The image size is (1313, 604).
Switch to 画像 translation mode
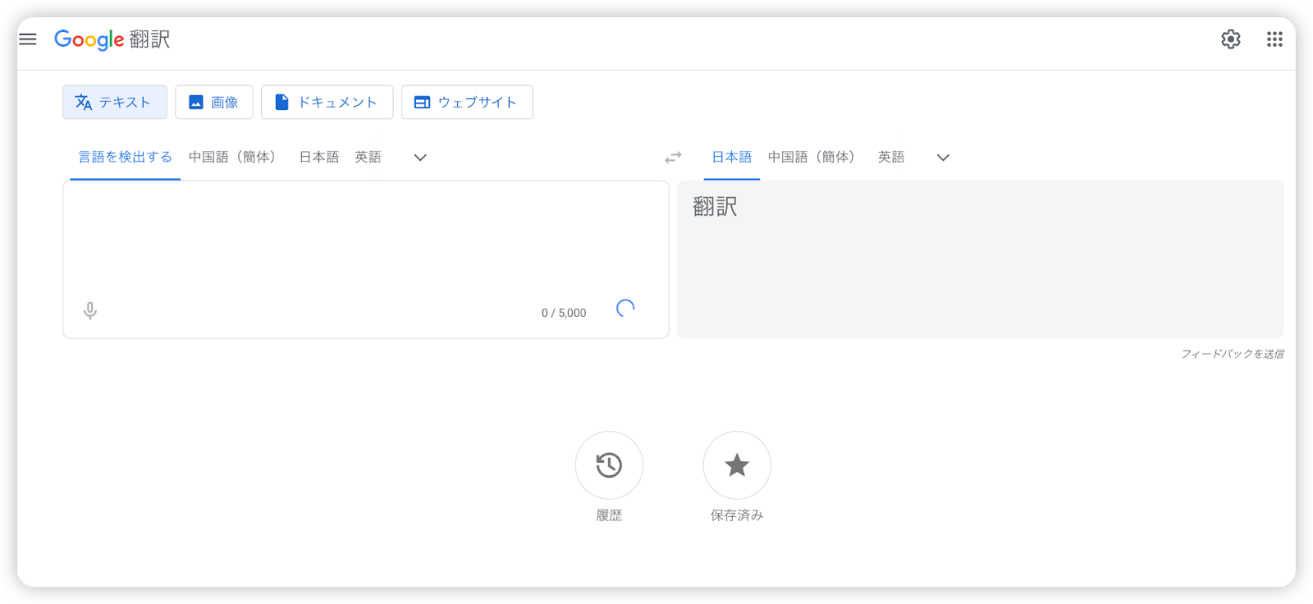coord(214,103)
